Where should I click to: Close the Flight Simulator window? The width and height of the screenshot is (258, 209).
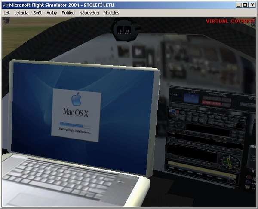252,5
